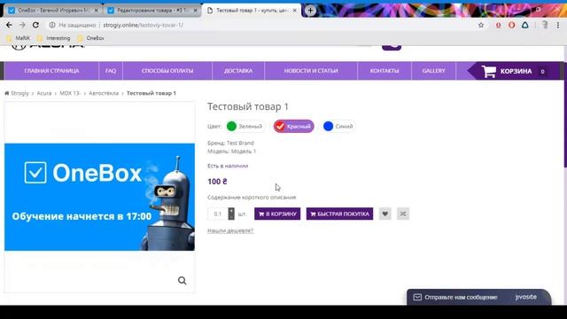
Task: Adjust quantity with the stepper arrows
Action: 231,214
